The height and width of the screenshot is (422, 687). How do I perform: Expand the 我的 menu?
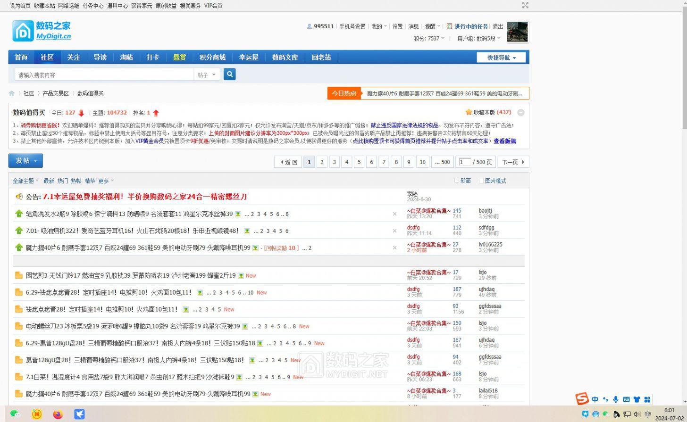click(379, 26)
